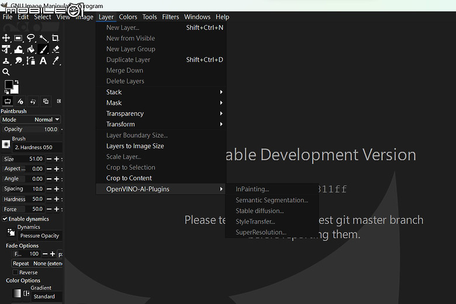
Task: Open the Help menu
Action: pyautogui.click(x=223, y=17)
